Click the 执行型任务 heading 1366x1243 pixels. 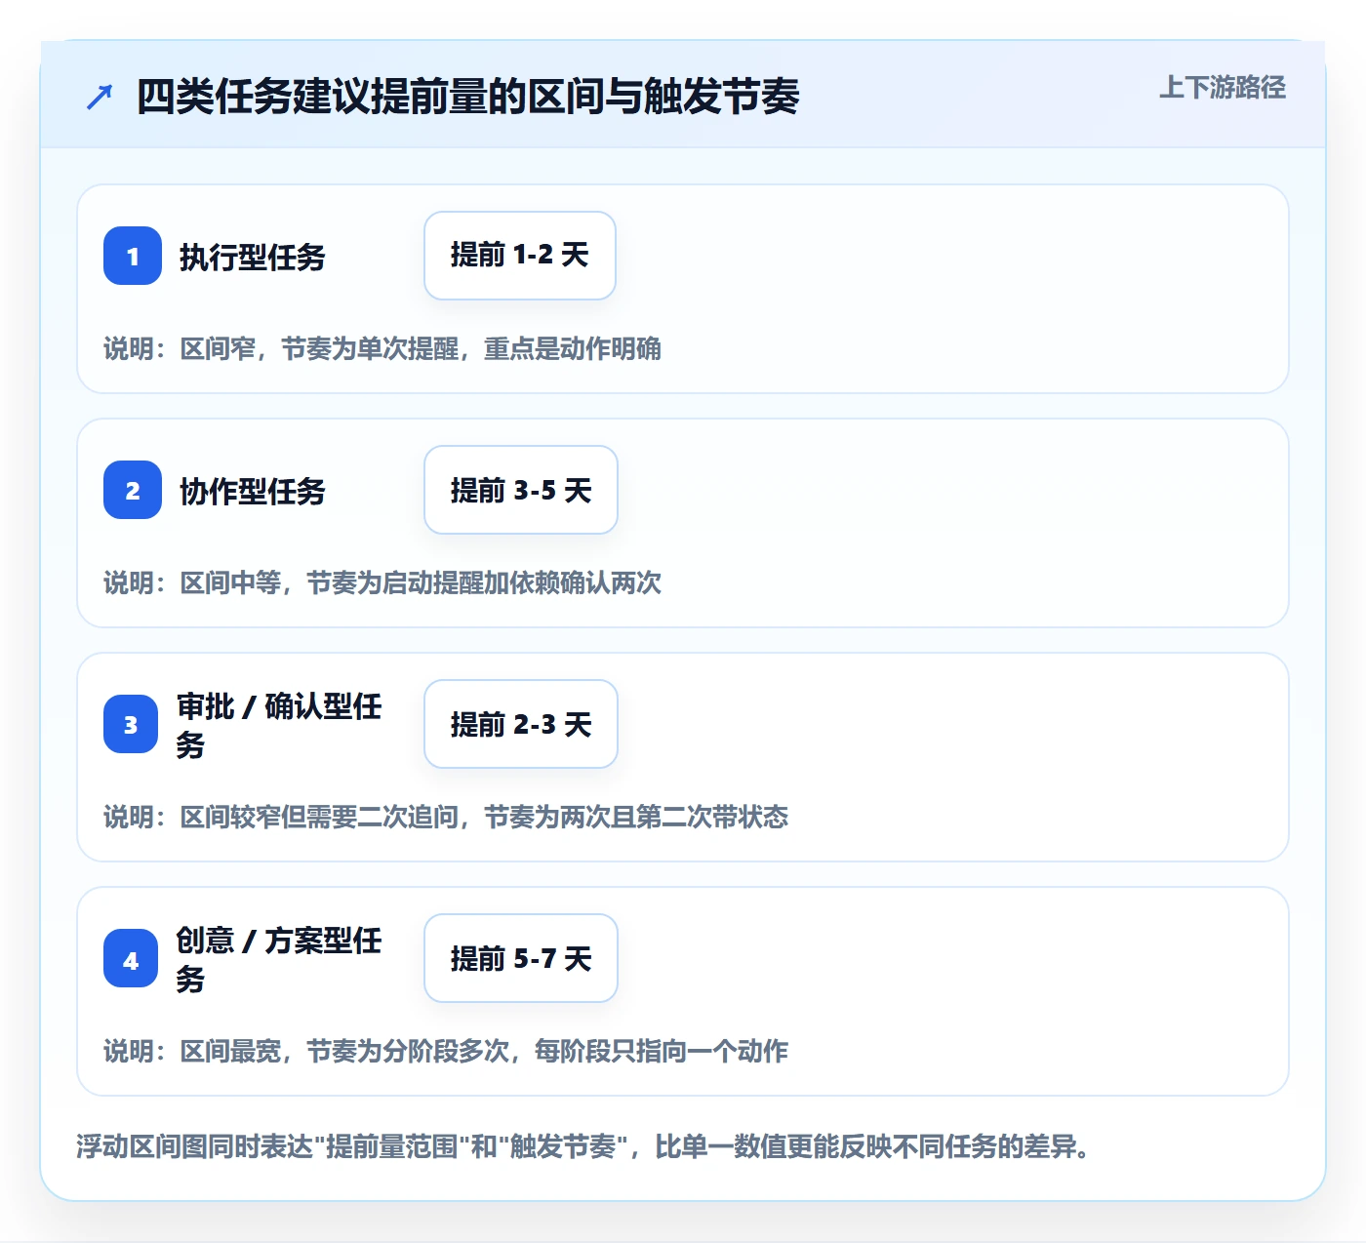[x=253, y=257]
